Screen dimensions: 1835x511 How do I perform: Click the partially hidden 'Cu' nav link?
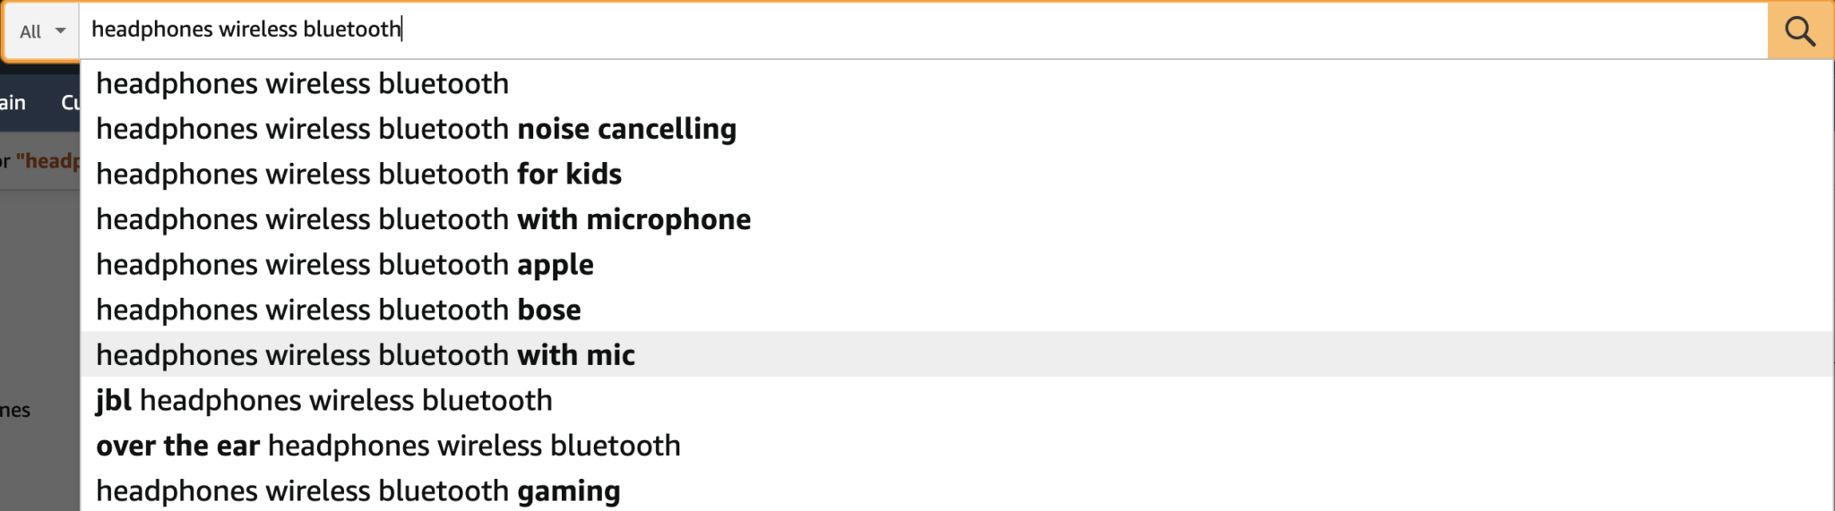pos(70,103)
